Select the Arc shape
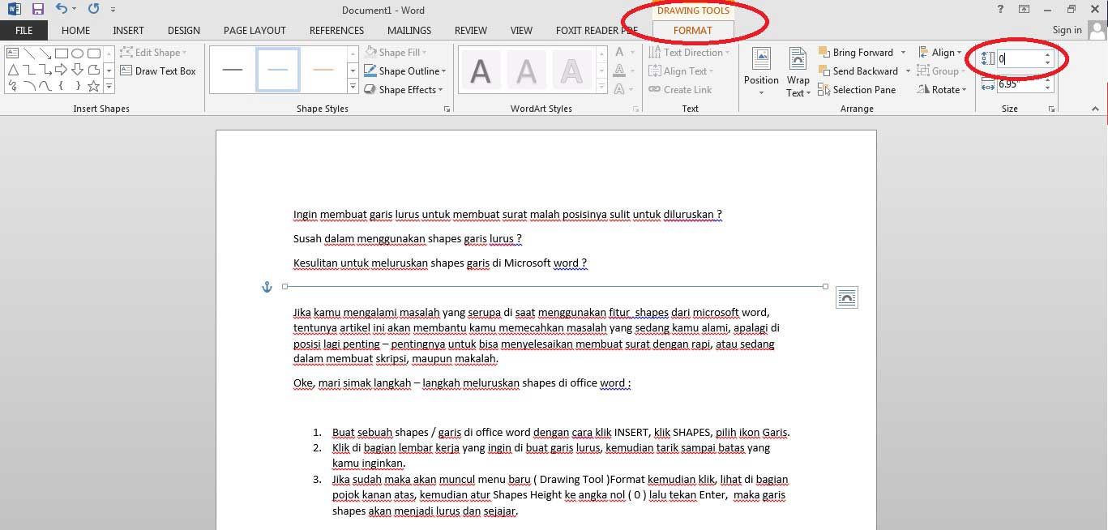 (29, 86)
